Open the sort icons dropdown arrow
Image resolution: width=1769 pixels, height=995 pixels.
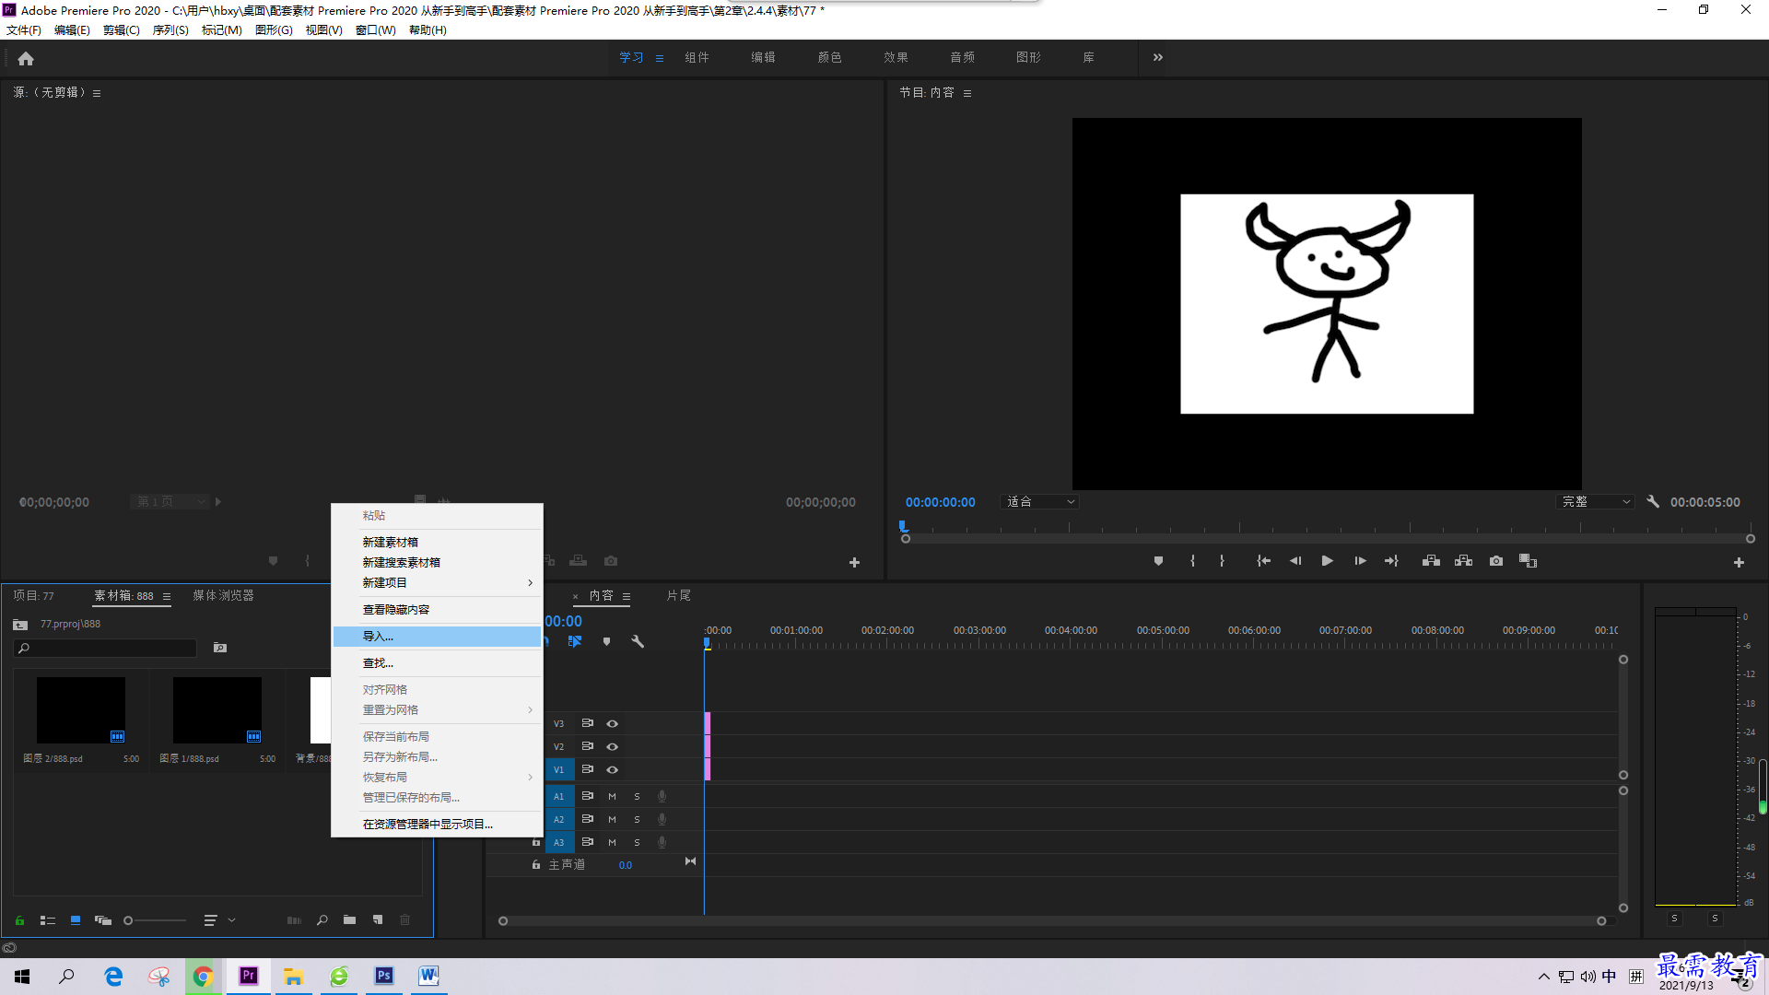point(232,920)
